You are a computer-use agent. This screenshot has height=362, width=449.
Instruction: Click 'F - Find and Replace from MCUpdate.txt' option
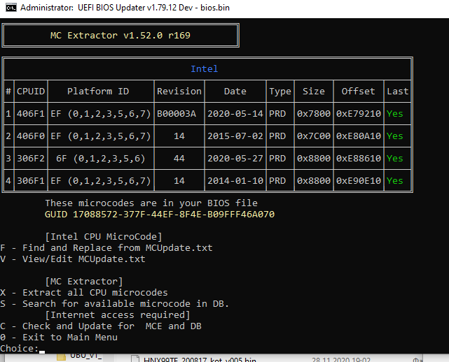(x=106, y=247)
